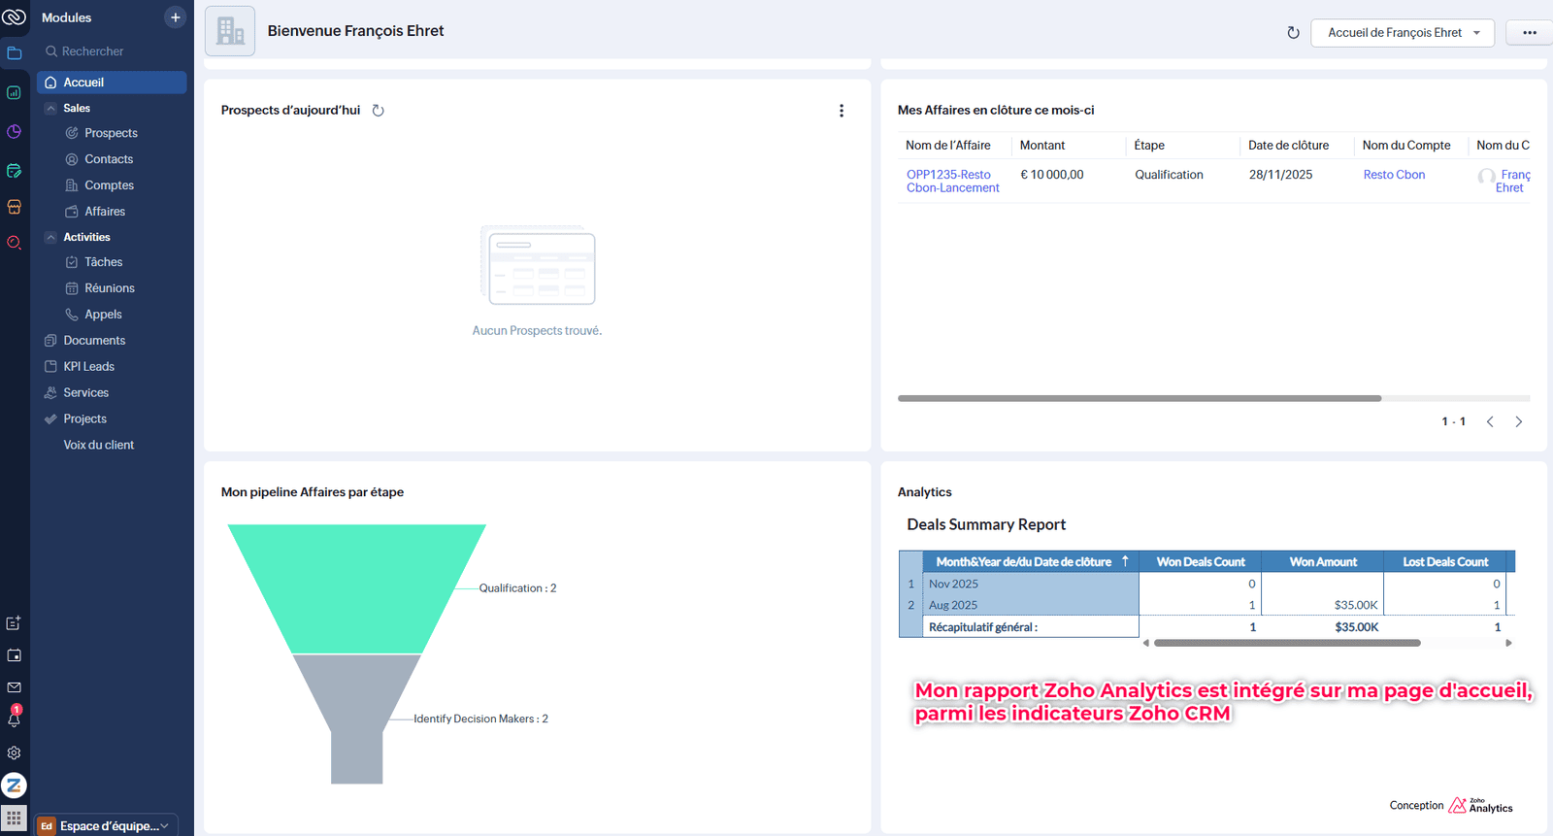Click the refresh icon beside Accueil dropdown
Image resolution: width=1553 pixels, height=836 pixels.
click(1293, 33)
